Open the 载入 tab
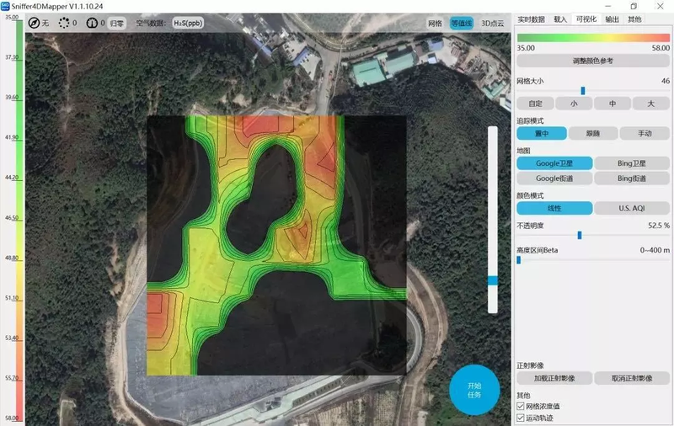674x426 pixels. 560,19
